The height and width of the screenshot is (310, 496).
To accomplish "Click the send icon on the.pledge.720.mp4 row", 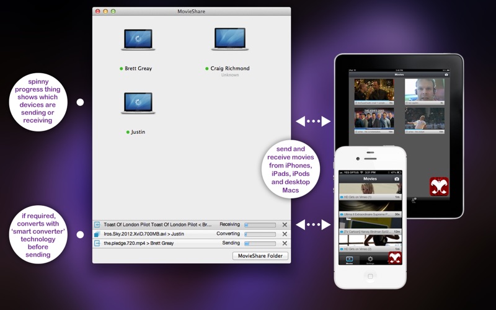I will (97, 243).
